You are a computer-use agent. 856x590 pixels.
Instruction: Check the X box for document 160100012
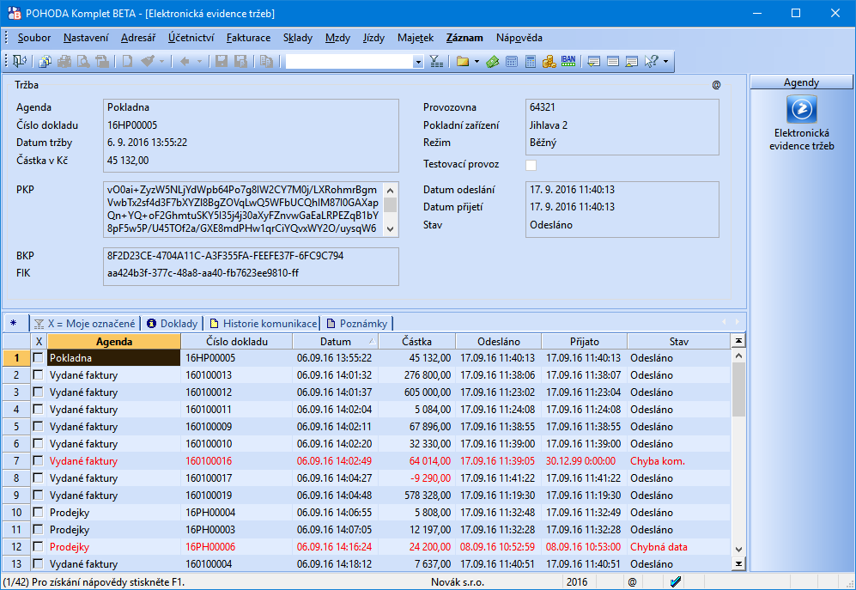pos(39,392)
